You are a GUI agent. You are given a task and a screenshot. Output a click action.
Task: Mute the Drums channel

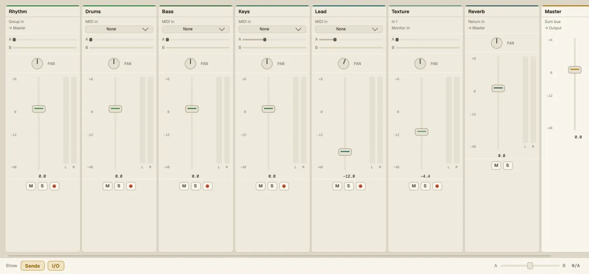pos(107,186)
